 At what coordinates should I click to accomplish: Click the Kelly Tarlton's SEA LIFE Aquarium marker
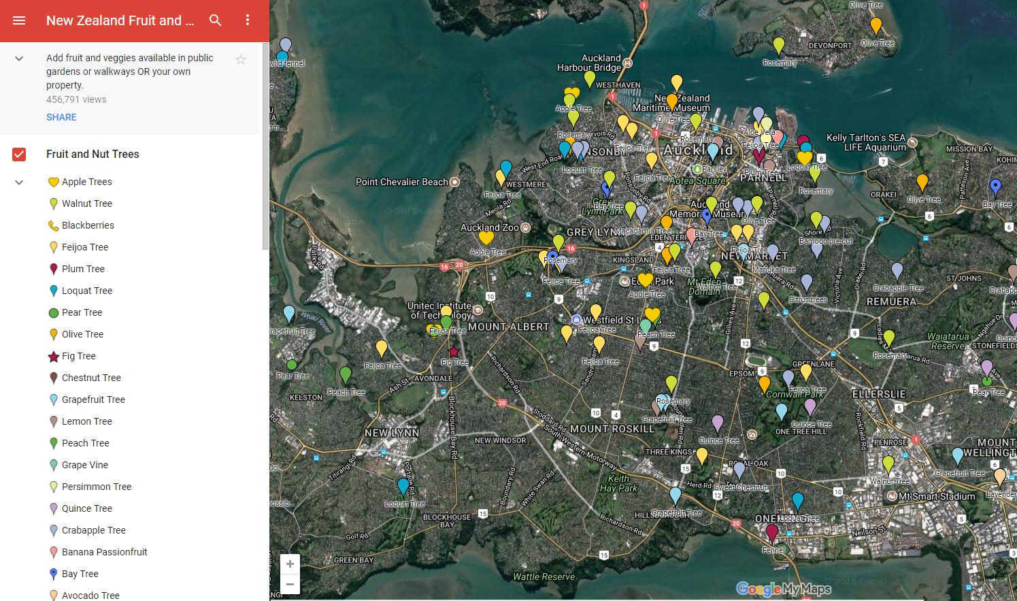pos(912,142)
